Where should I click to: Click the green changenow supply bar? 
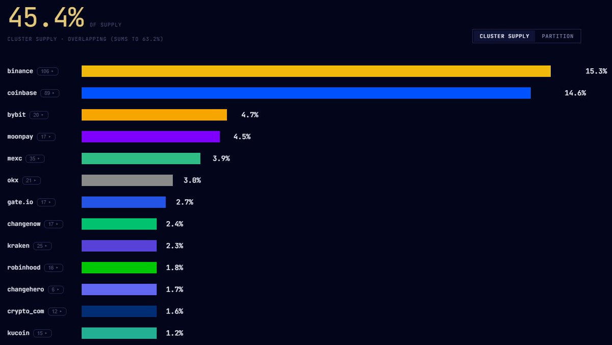tap(119, 224)
